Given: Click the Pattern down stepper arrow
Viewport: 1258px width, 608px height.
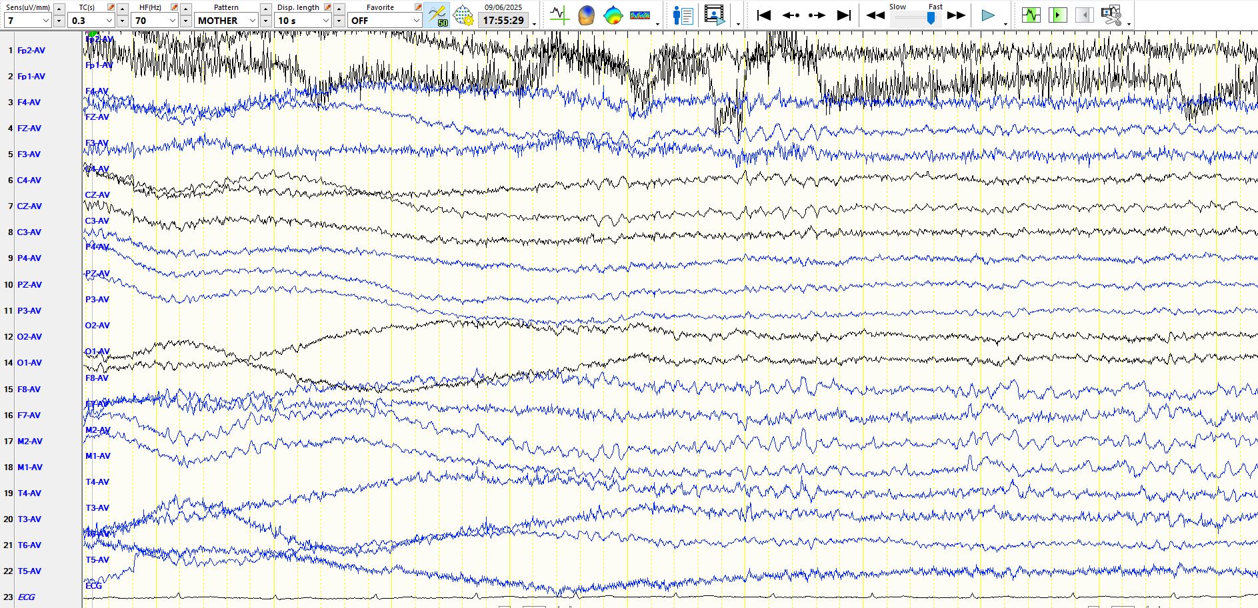Looking at the screenshot, I should [265, 21].
